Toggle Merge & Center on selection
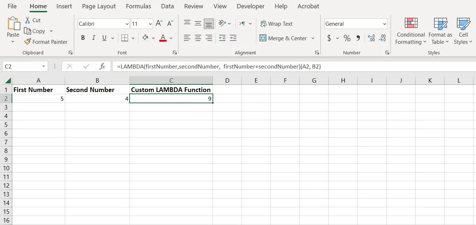This screenshot has height=225, width=476. click(x=284, y=38)
